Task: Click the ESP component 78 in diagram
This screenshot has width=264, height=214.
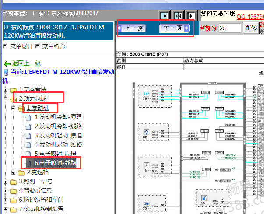Action: pyautogui.click(x=146, y=94)
